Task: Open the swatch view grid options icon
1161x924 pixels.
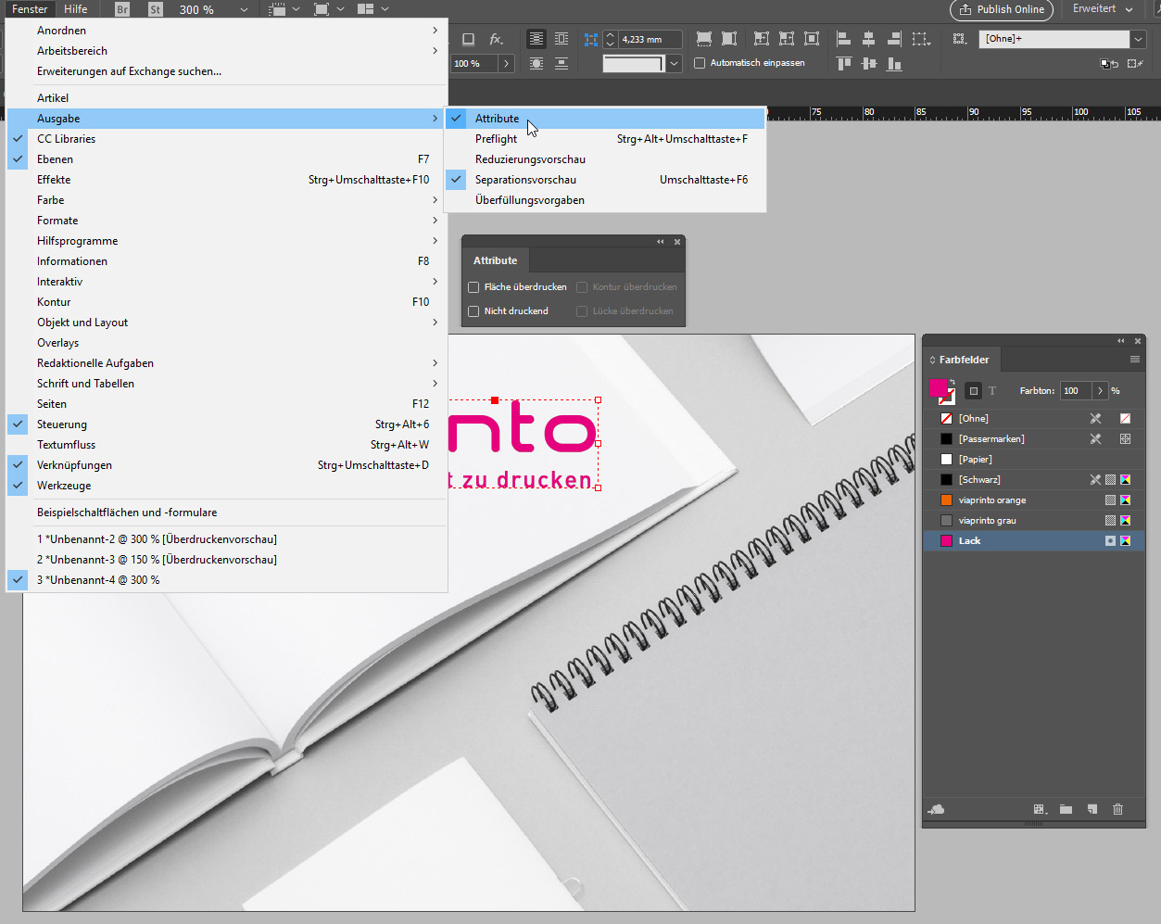Action: pyautogui.click(x=1040, y=809)
